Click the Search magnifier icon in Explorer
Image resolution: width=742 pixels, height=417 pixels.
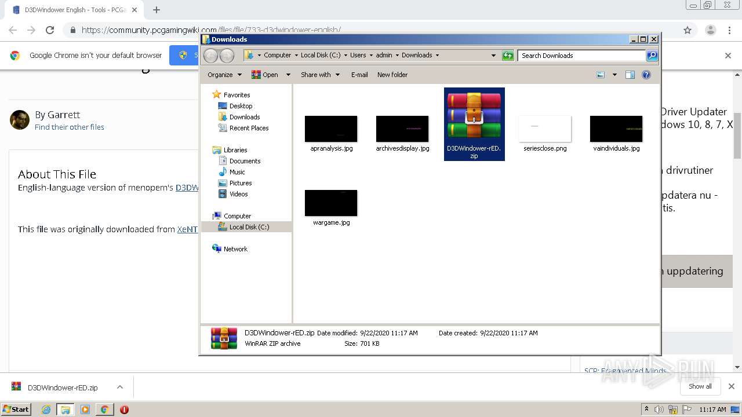click(652, 56)
